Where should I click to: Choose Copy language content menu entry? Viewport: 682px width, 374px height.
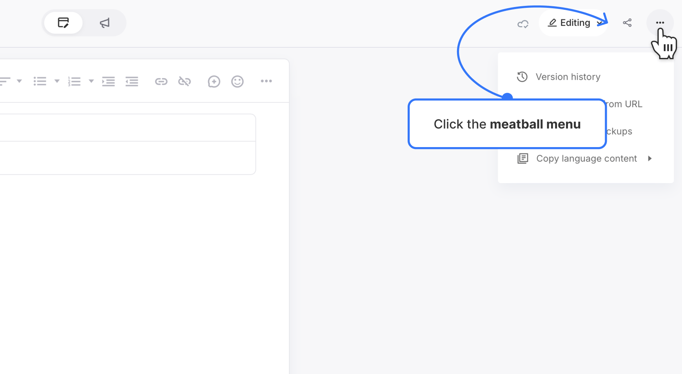[x=586, y=158]
